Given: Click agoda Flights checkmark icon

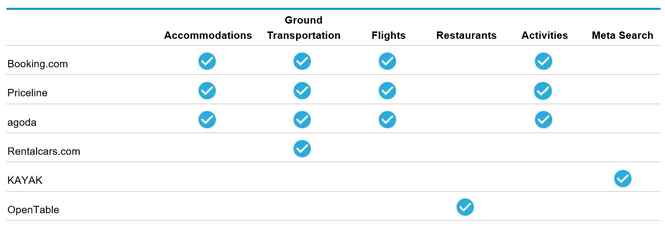Looking at the screenshot, I should point(387,120).
